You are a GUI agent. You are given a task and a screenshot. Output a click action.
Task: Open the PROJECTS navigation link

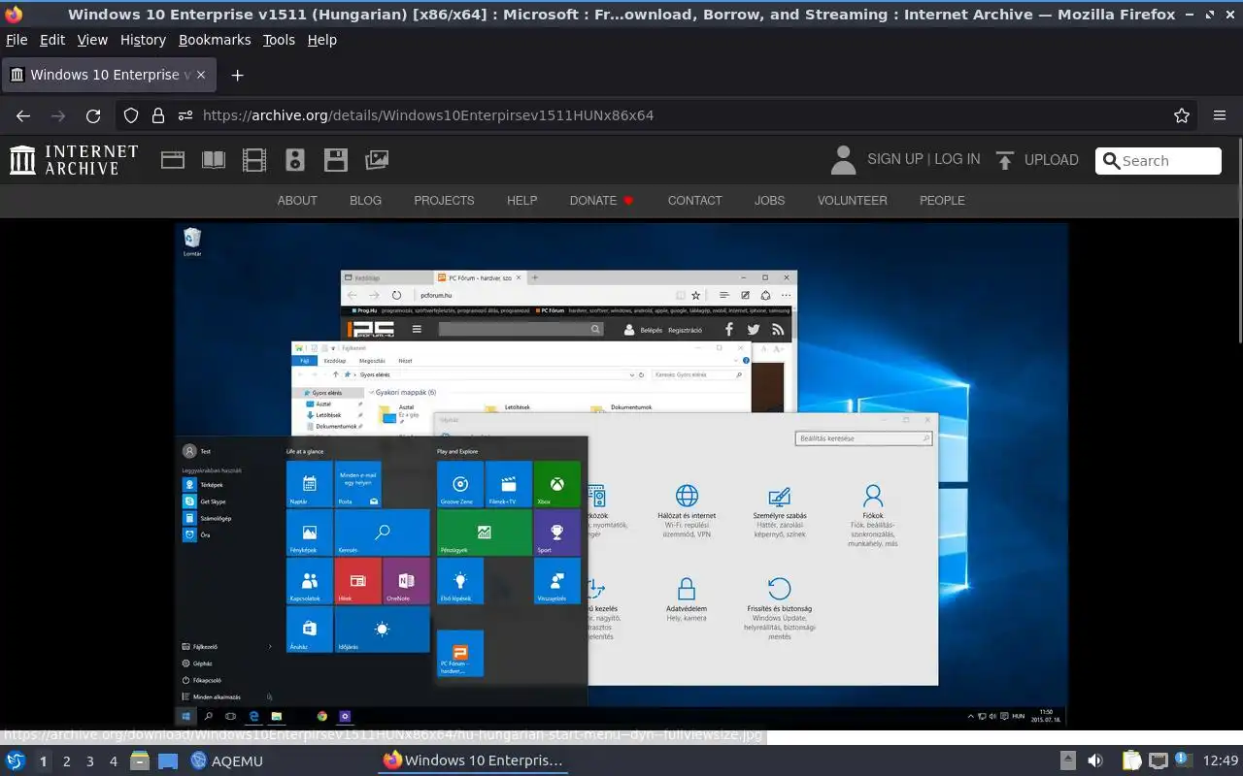tap(444, 201)
